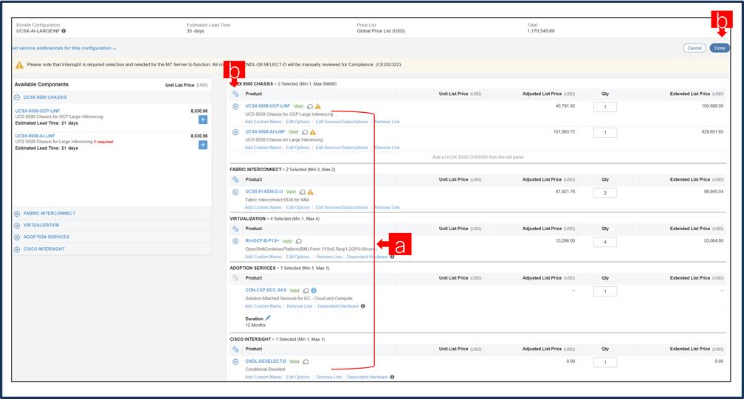The height and width of the screenshot is (399, 744).
Task: Click support headset icon next to RH-OCP-B-P1S=
Action: (299, 241)
